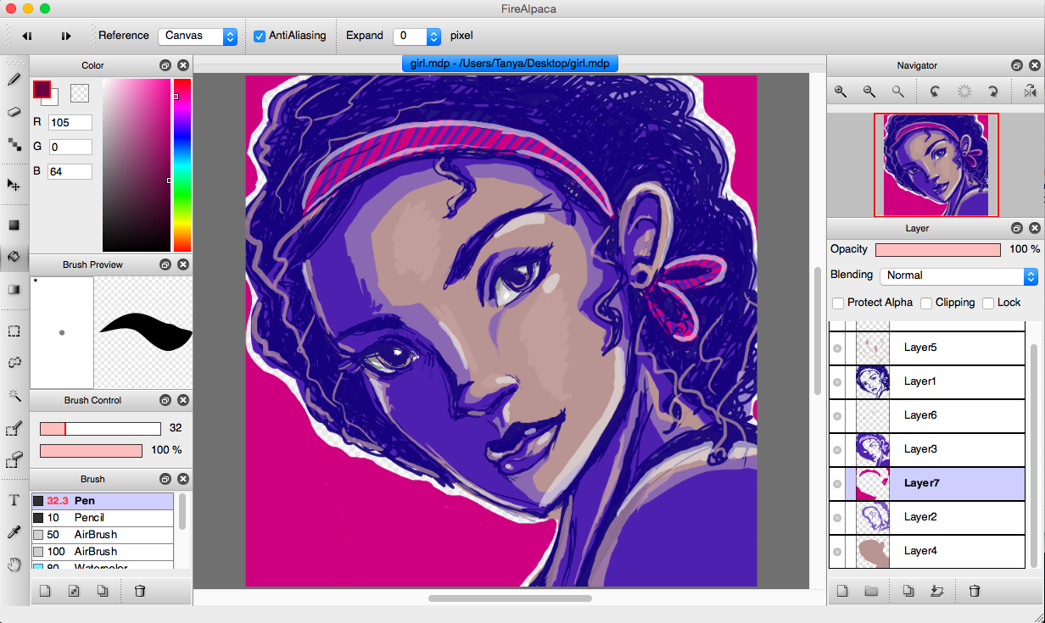
Task: Select the rectangular Select tool
Action: point(14,331)
